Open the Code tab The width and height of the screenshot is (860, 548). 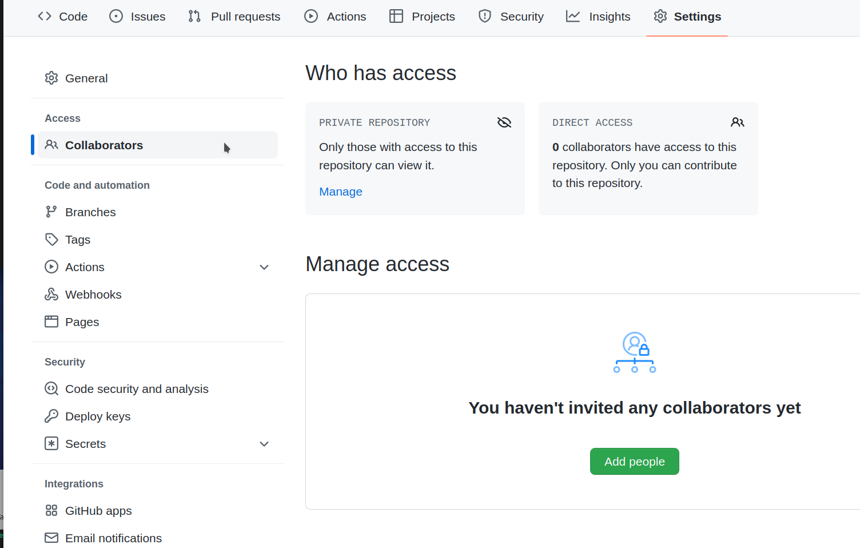click(62, 17)
